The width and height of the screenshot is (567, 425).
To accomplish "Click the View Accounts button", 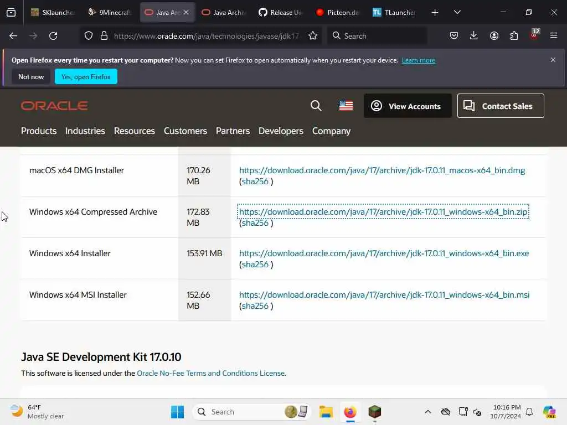I will click(x=408, y=106).
